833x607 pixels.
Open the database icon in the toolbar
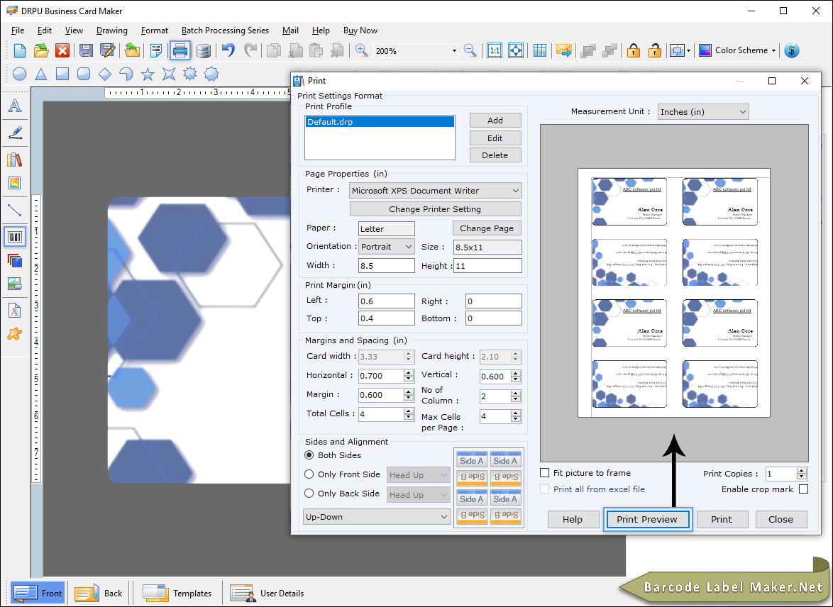tap(204, 50)
